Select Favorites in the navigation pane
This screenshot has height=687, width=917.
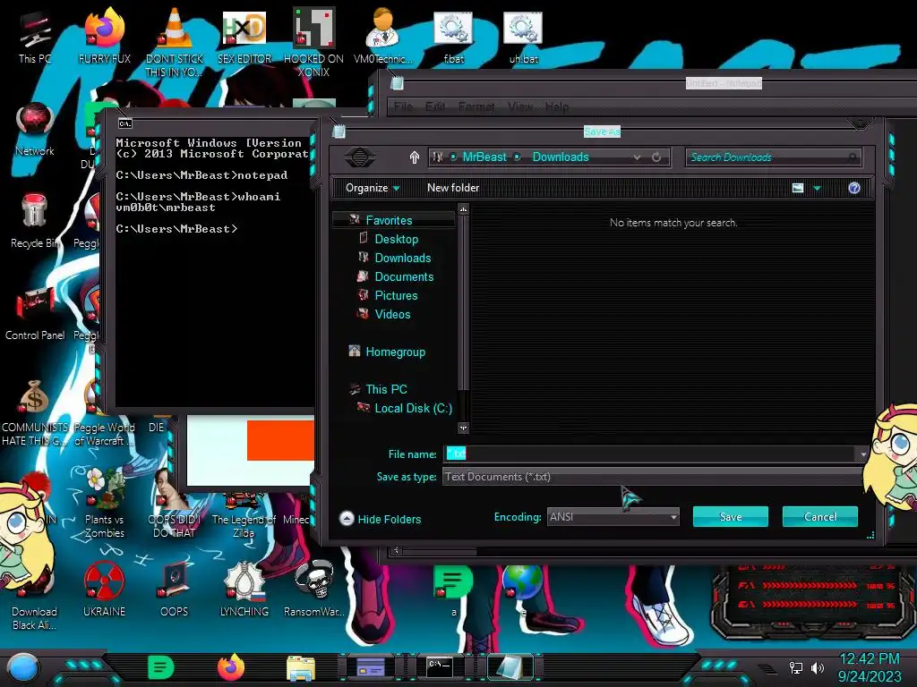tap(389, 220)
